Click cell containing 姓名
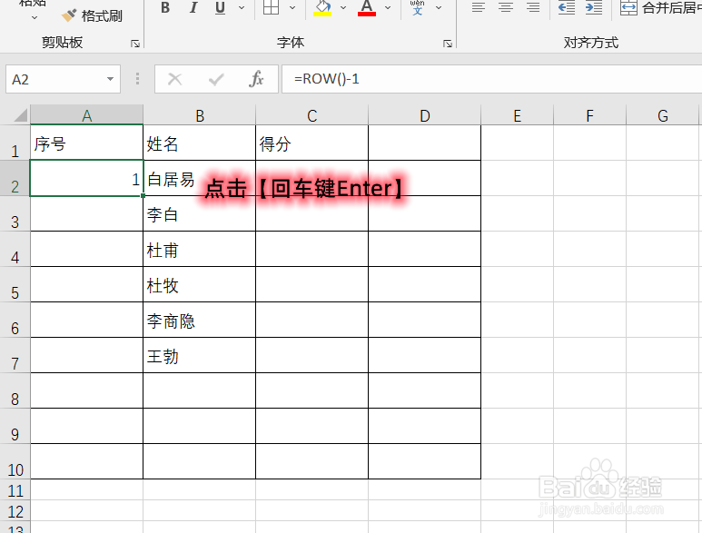 click(x=200, y=143)
